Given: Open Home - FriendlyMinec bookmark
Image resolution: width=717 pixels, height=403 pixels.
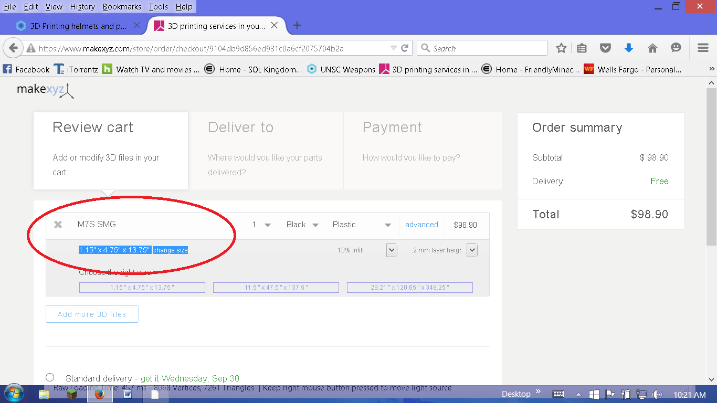Looking at the screenshot, I should pyautogui.click(x=530, y=69).
